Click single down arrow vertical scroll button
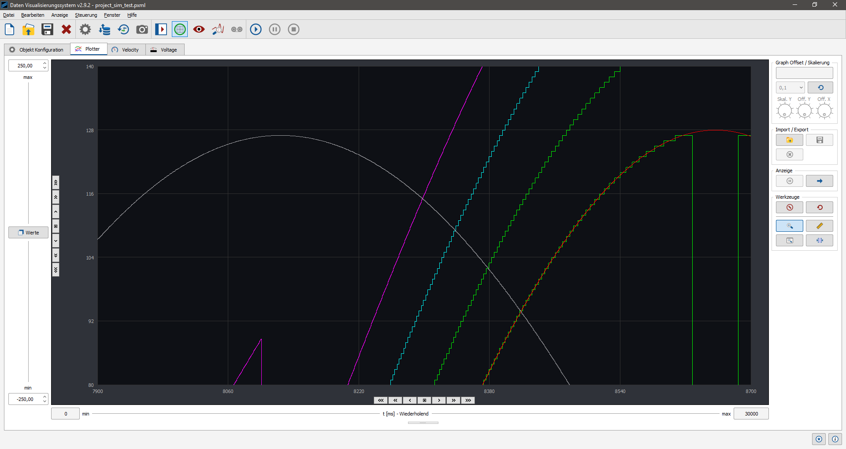 56,241
